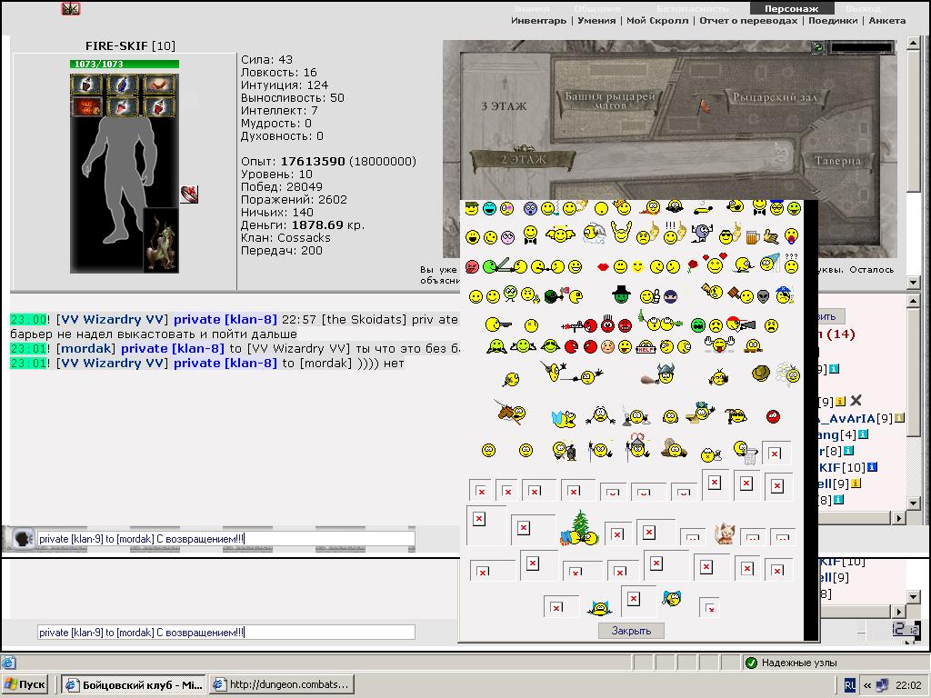
Task: Click the red icon at top-left corner
Action: click(71, 8)
